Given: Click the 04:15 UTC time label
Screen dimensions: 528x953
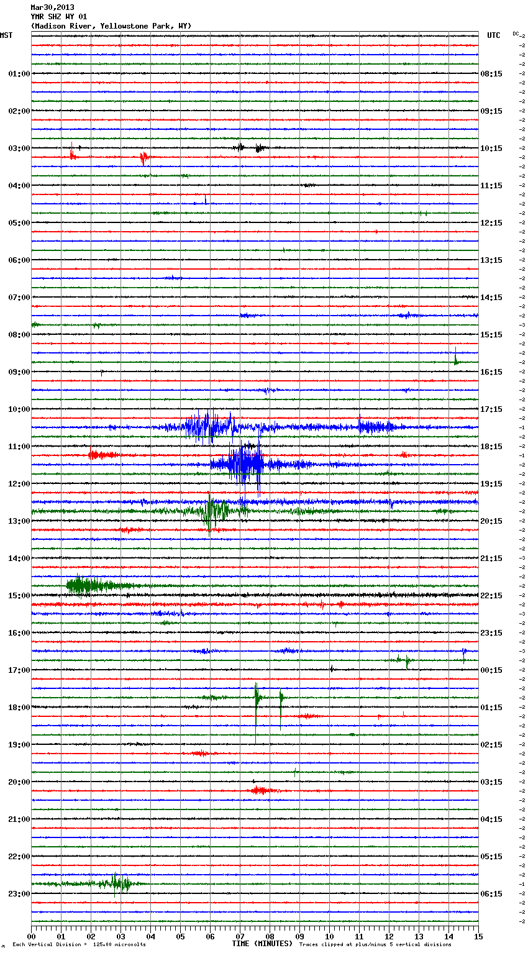Looking at the screenshot, I should click(491, 819).
